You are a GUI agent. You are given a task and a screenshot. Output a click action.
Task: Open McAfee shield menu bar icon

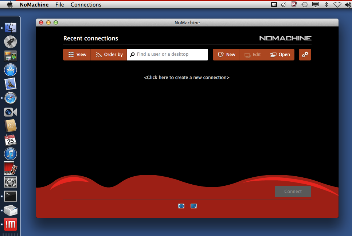294,4
